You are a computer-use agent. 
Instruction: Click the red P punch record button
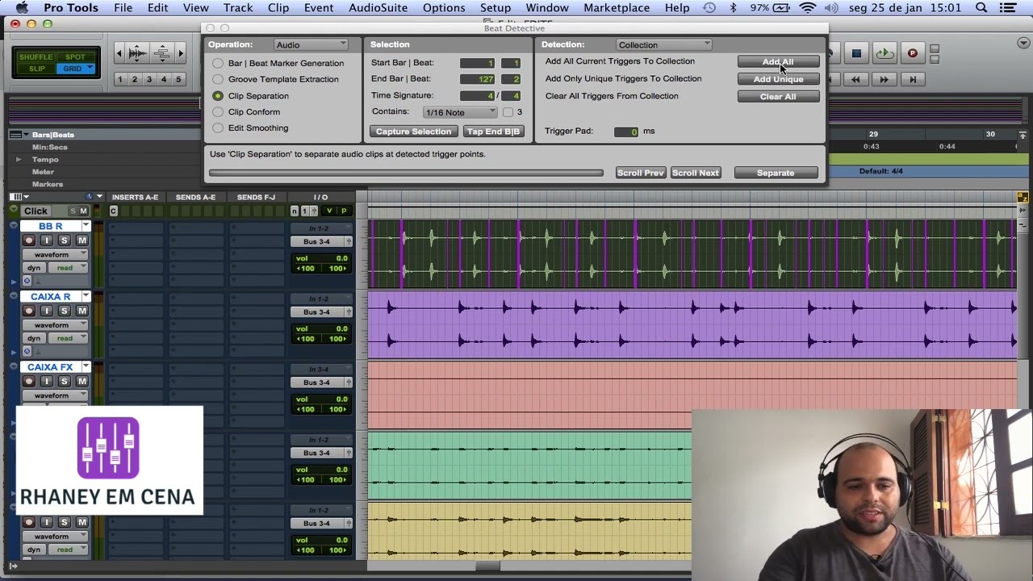pos(912,54)
